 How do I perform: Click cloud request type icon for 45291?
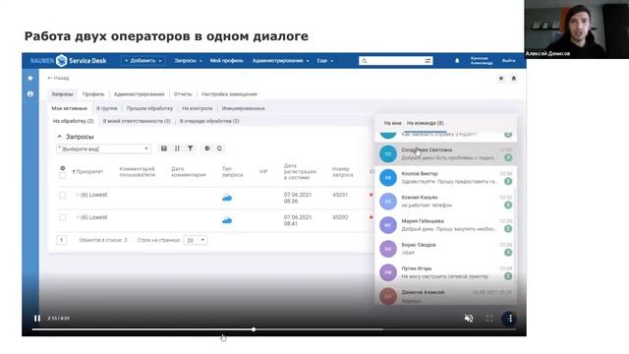click(227, 198)
